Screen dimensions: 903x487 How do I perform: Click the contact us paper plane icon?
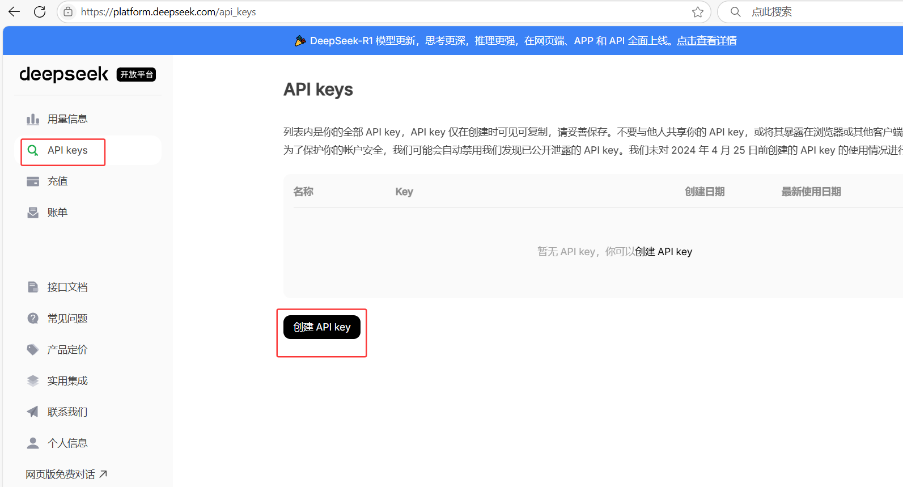click(x=33, y=412)
